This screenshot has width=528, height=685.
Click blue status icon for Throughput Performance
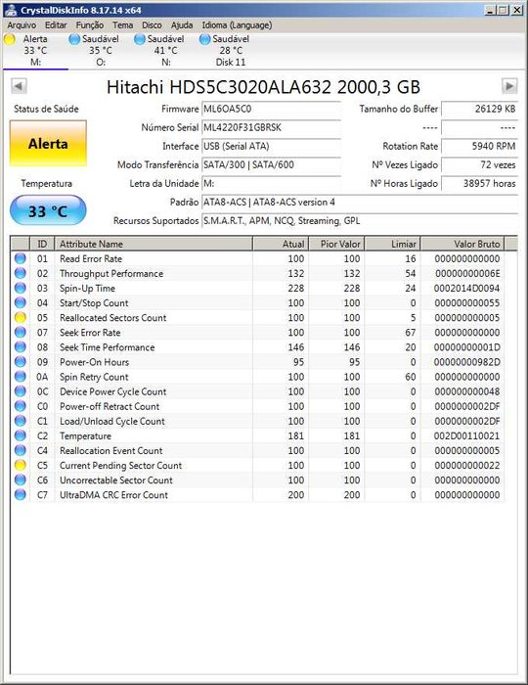coord(21,273)
